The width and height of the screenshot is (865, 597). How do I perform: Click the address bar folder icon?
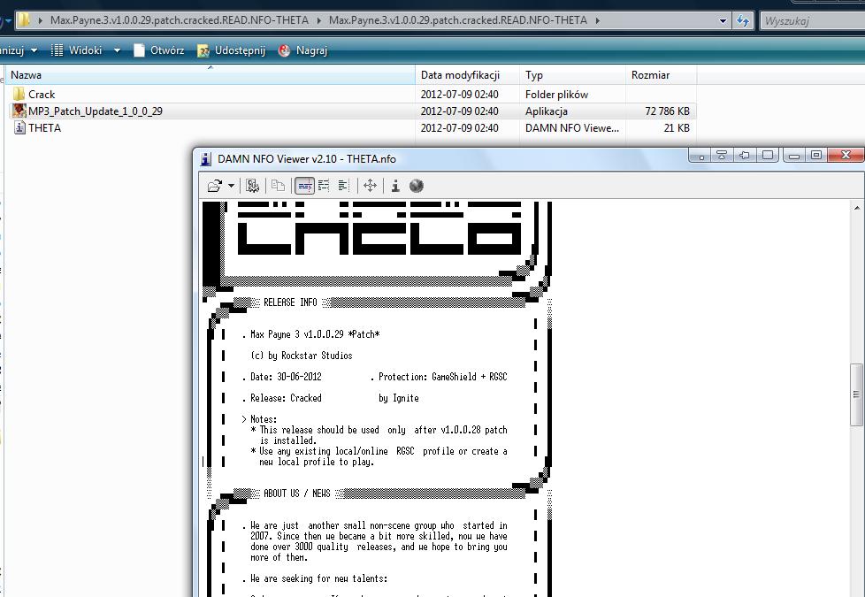(24, 20)
